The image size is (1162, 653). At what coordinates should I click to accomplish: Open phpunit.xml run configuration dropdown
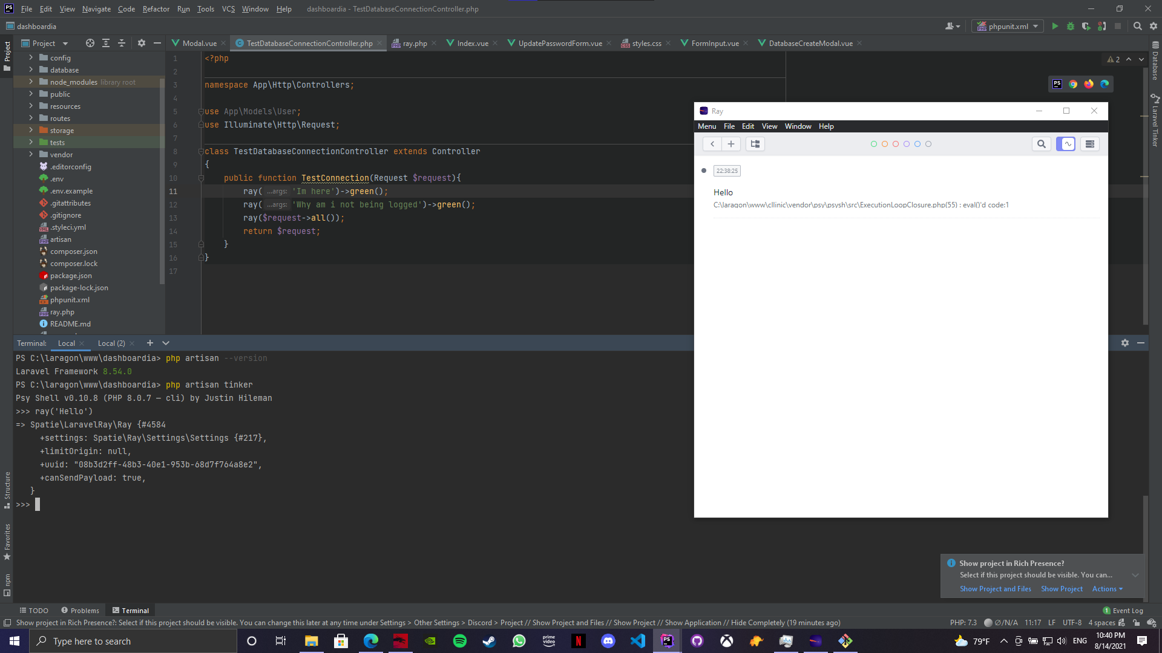pyautogui.click(x=1008, y=26)
